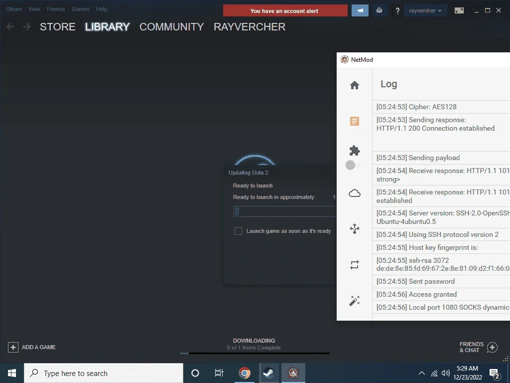Toggle the switch under the puzzle icon
This screenshot has width=510, height=383.
353,165
